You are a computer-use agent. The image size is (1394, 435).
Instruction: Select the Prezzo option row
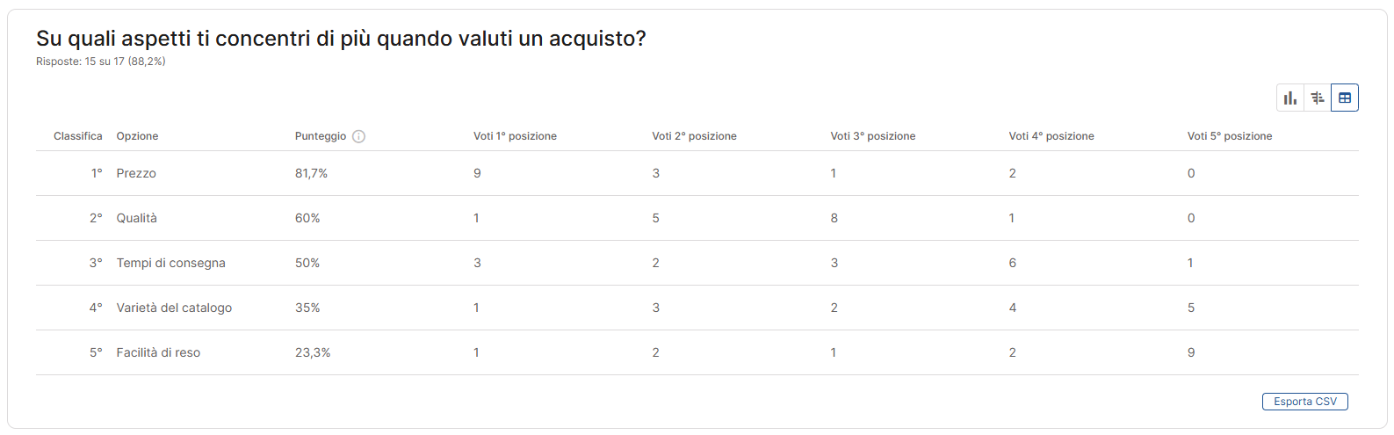click(136, 173)
